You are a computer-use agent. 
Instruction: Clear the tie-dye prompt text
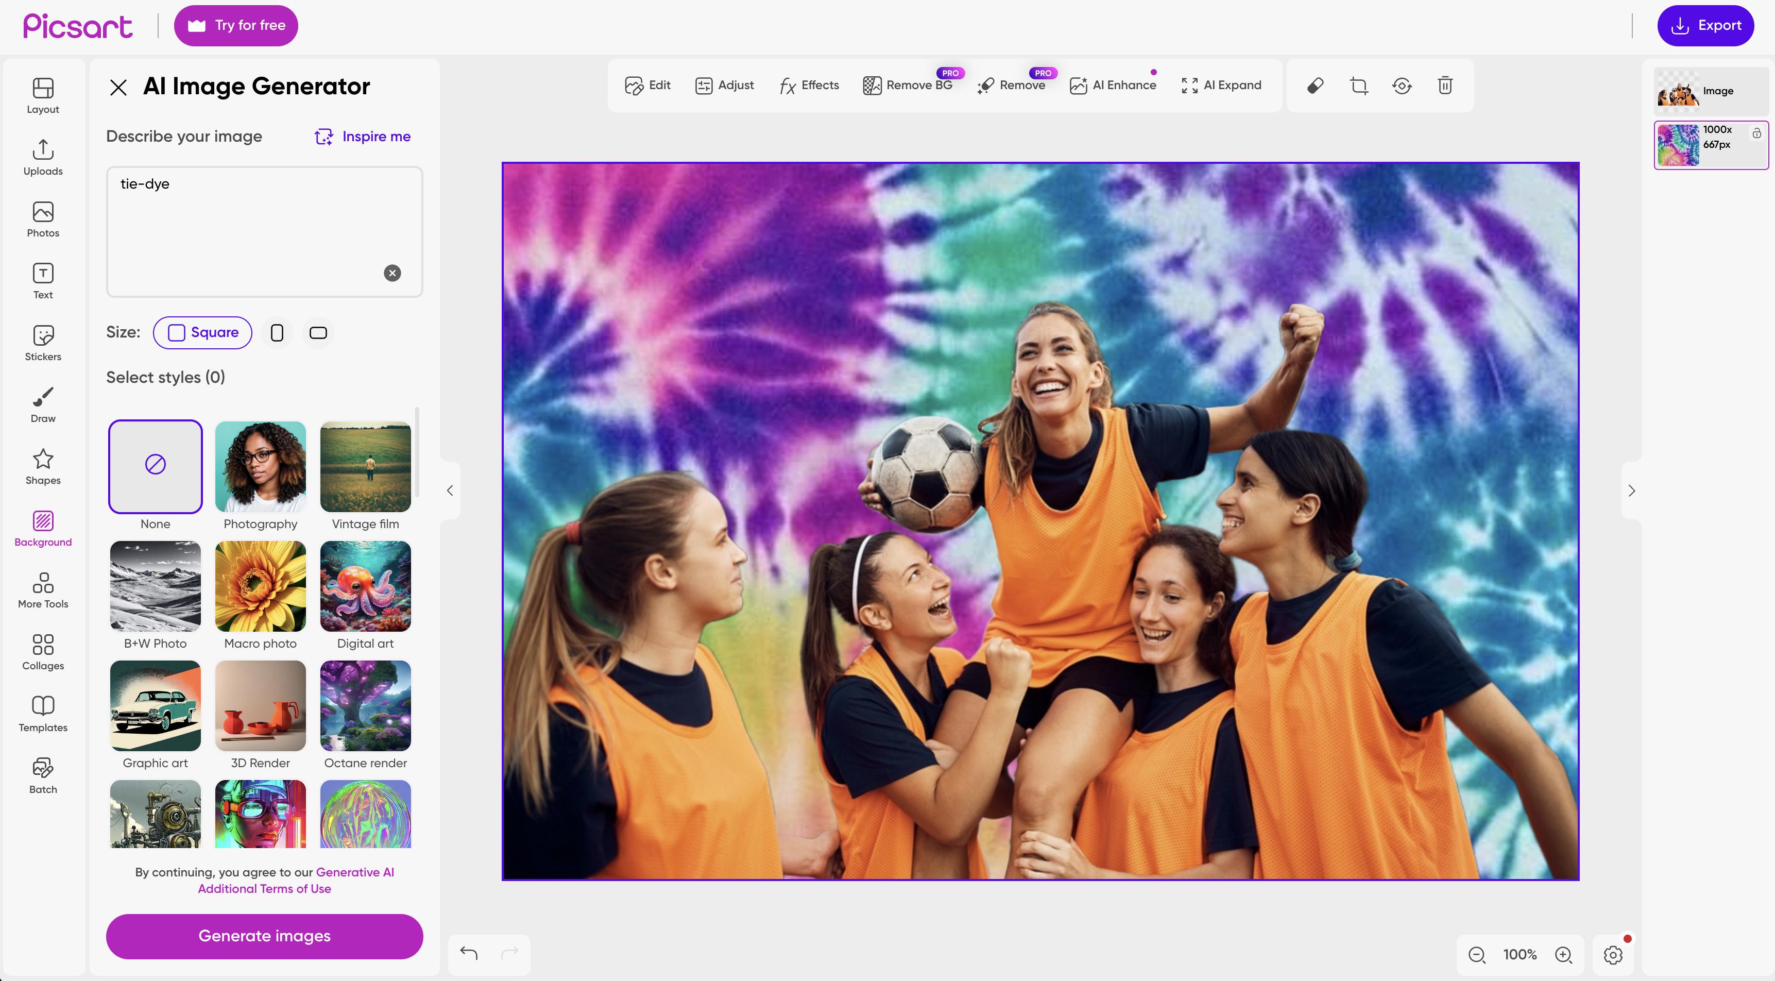[392, 273]
